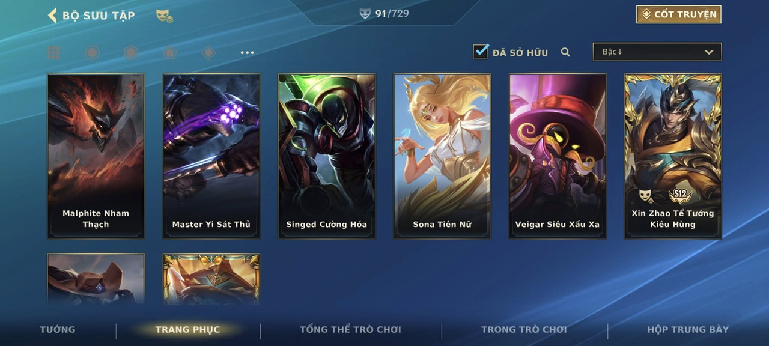Screen dimensions: 769x346
Task: Expand the Bậc sort dropdown
Action: (657, 52)
